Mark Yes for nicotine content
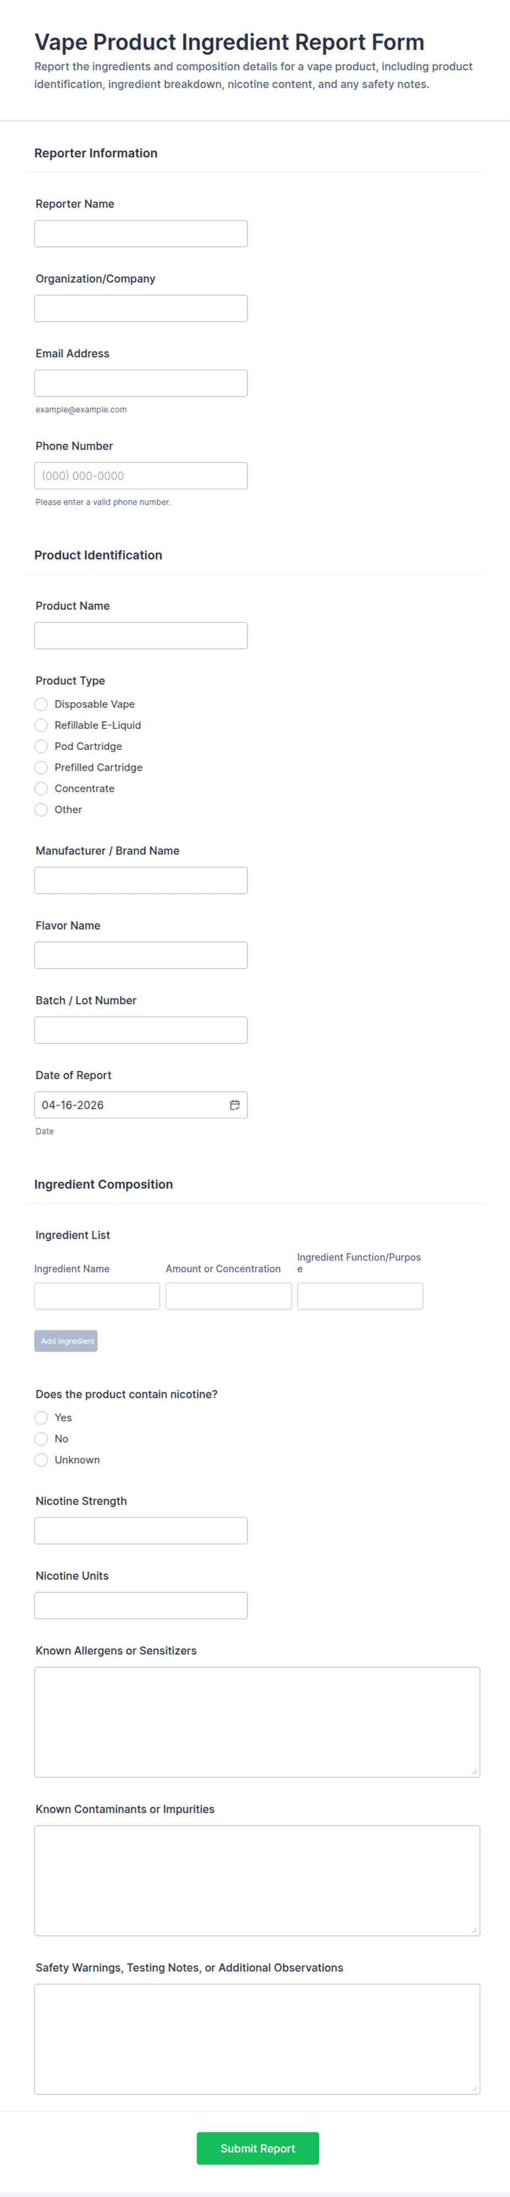Image resolution: width=510 pixels, height=2197 pixels. [x=41, y=1417]
